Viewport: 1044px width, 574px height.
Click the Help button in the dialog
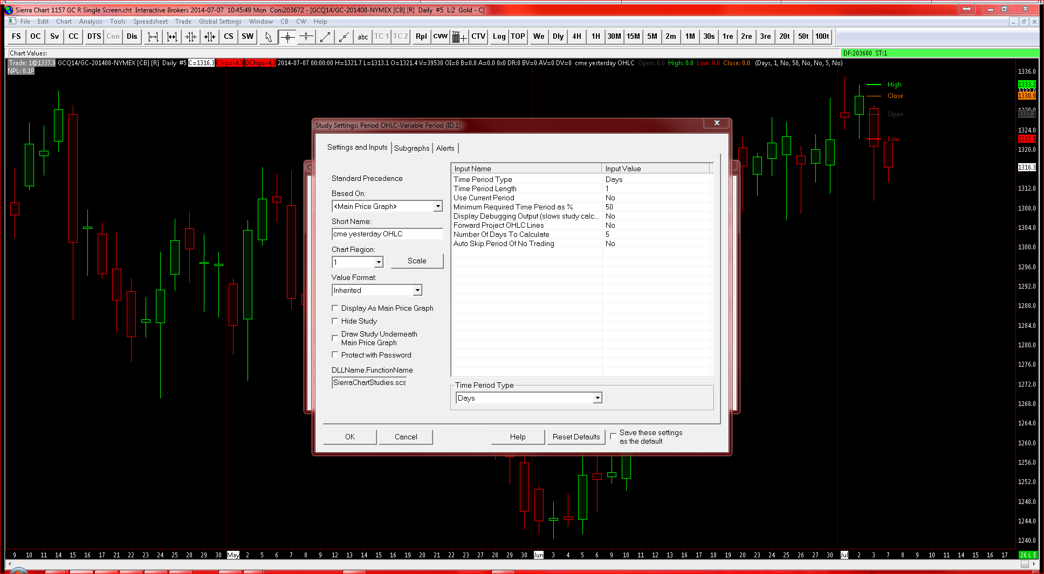tap(518, 437)
